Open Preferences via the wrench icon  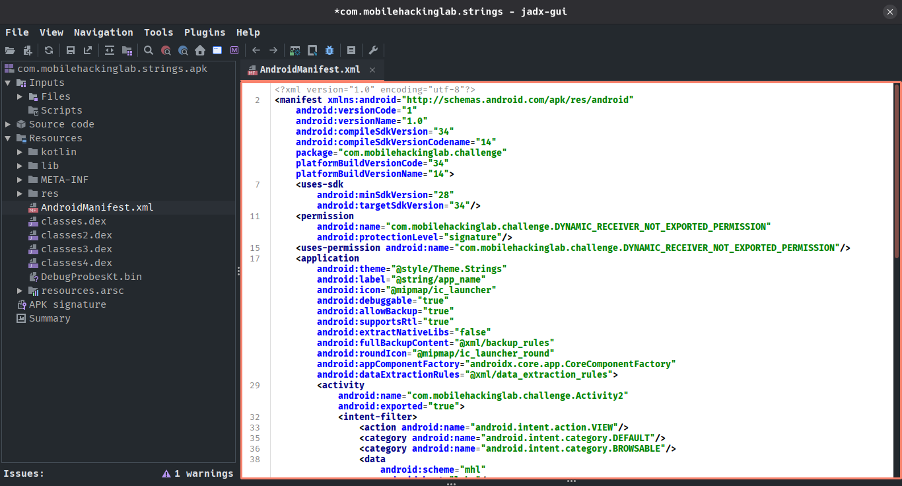(x=373, y=50)
